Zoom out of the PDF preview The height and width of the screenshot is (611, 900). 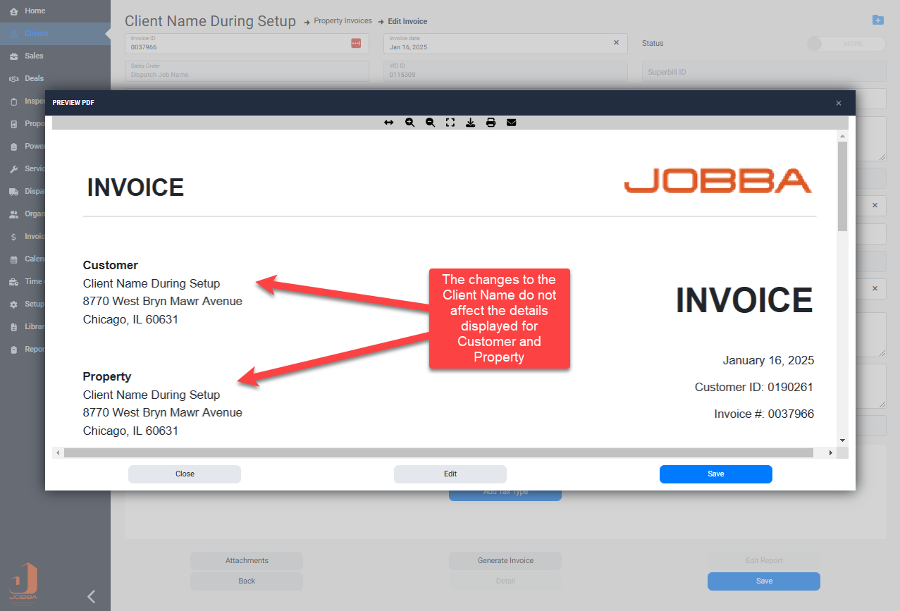coord(430,123)
